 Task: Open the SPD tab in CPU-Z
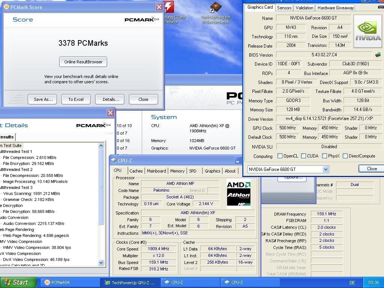pyautogui.click(x=193, y=171)
